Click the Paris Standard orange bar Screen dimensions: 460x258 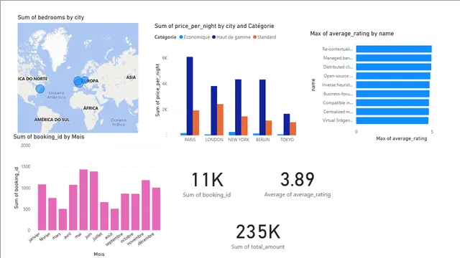(196, 123)
